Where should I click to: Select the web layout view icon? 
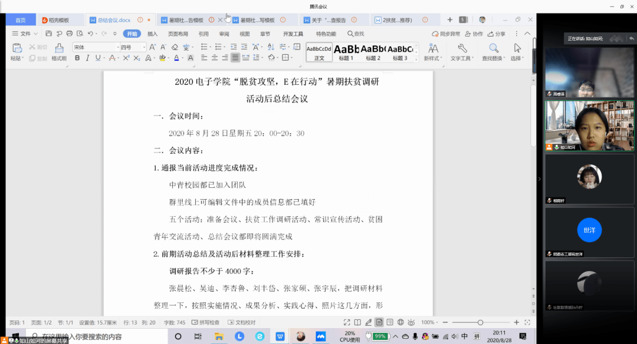point(400,322)
